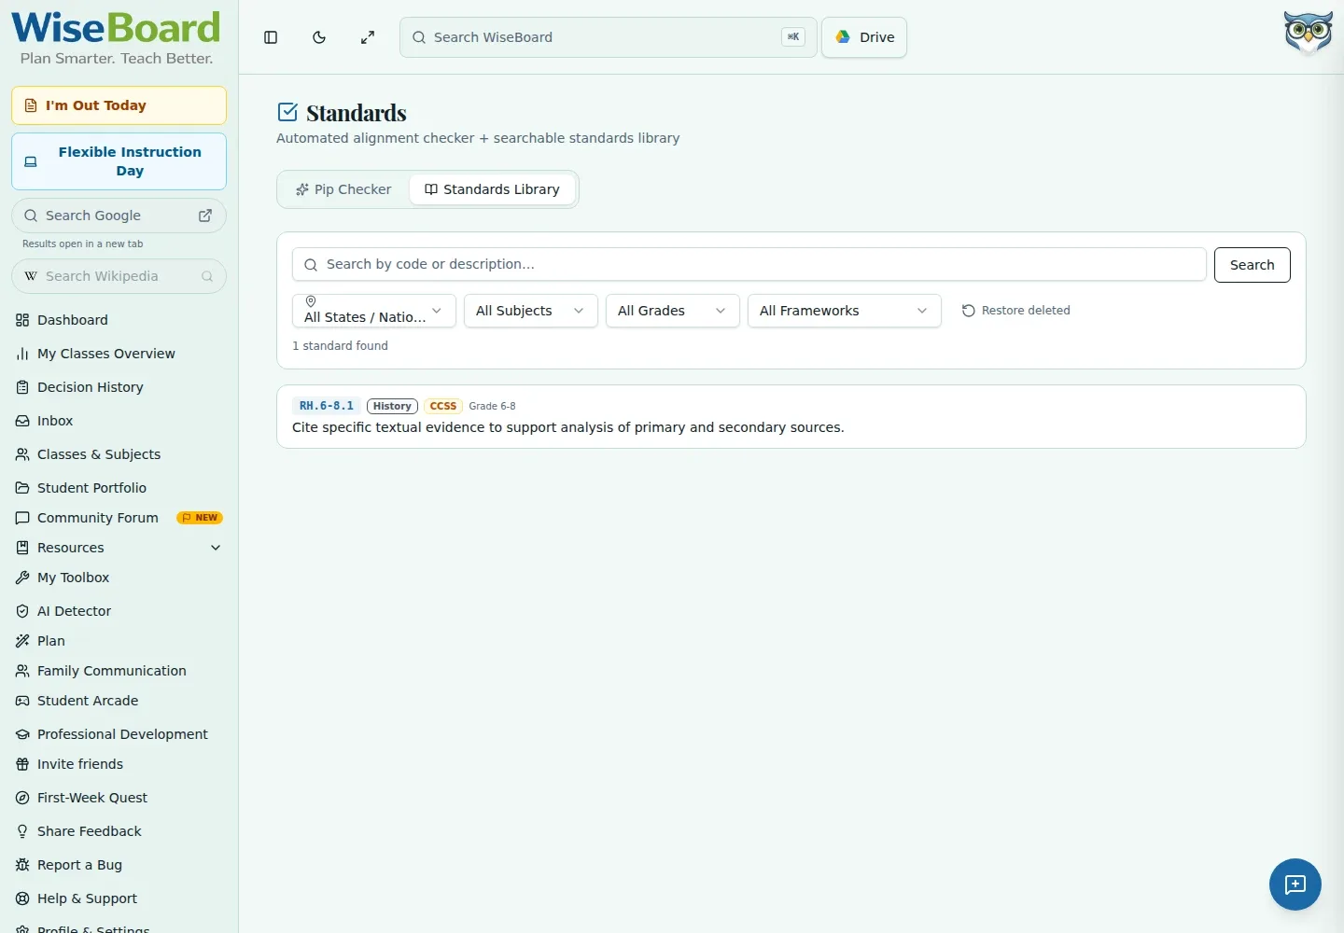Viewport: 1344px width, 933px height.
Task: Open the RH.6-8.1 standard card
Action: coord(791,417)
